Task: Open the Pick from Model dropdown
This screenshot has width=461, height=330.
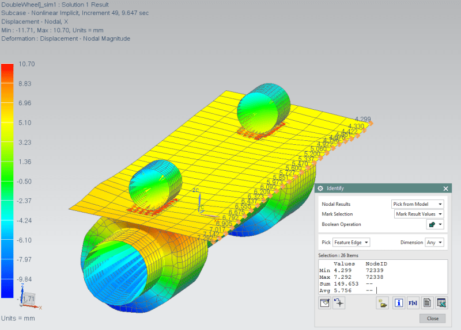Action: point(417,204)
